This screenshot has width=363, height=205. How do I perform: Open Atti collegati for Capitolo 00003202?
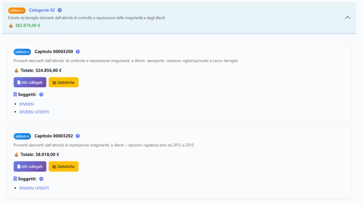click(30, 167)
